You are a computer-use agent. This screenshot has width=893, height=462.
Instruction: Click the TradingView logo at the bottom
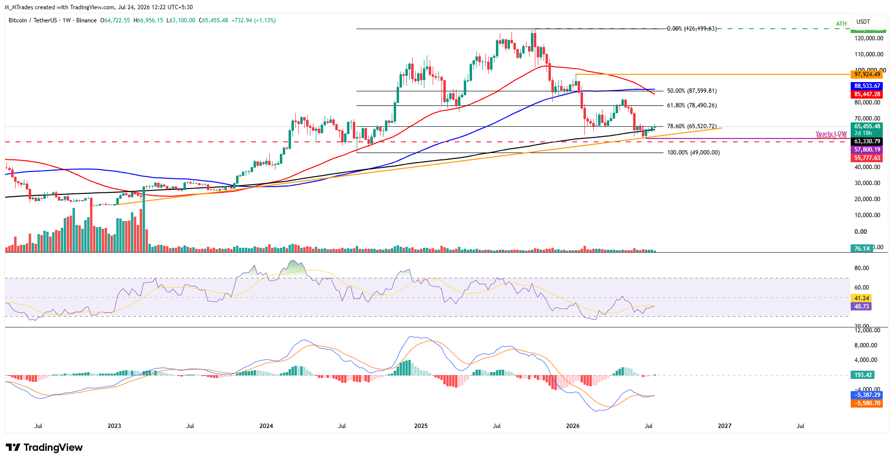coord(44,447)
